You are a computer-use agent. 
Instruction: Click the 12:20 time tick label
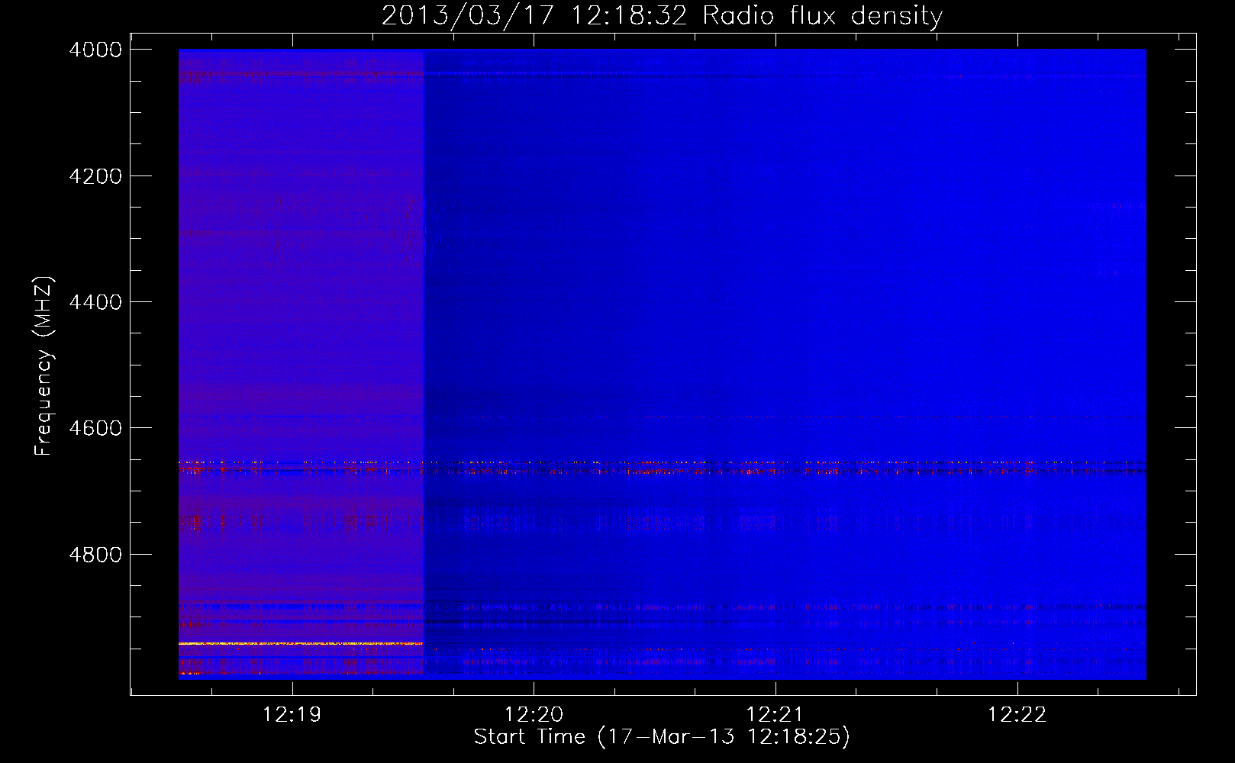[534, 715]
